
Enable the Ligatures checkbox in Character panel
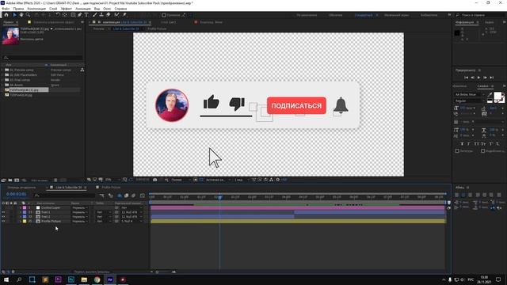pyautogui.click(x=457, y=151)
